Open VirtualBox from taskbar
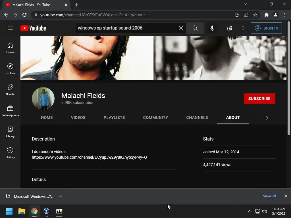 (x=47, y=211)
